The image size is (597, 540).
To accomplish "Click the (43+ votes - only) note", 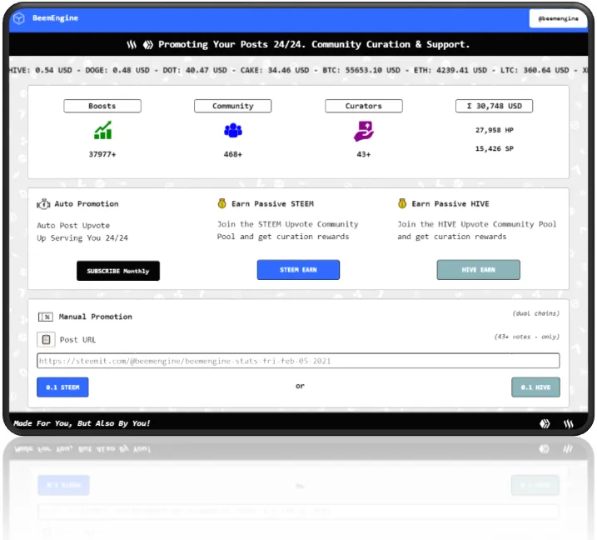I will pos(527,337).
